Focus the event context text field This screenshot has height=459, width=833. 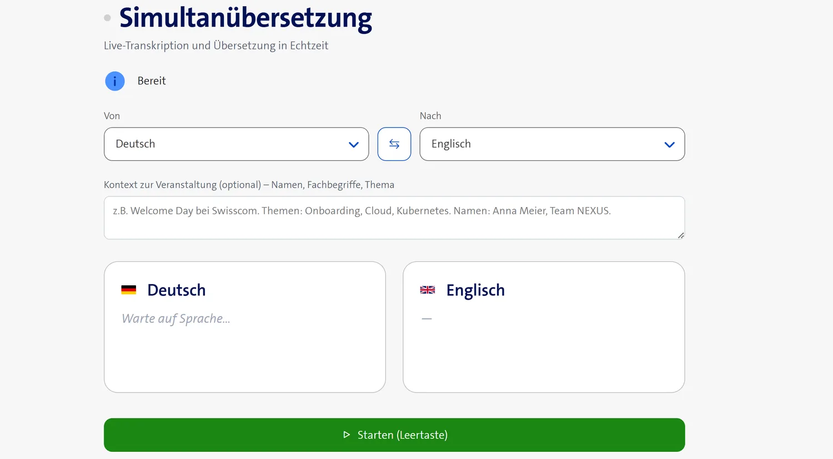(x=394, y=218)
